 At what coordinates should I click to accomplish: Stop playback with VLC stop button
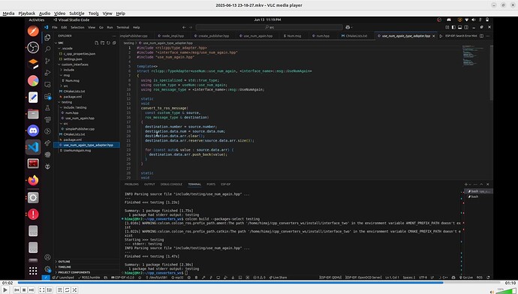click(24, 289)
